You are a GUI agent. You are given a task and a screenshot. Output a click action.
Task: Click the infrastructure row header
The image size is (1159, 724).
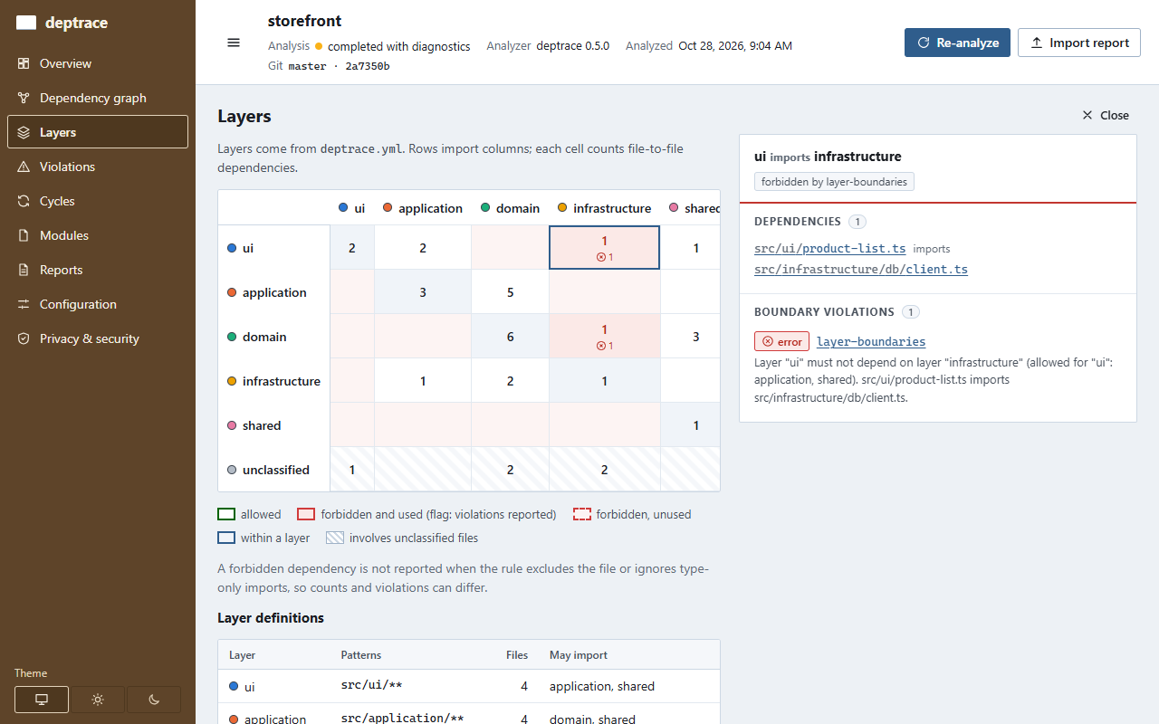pos(274,380)
